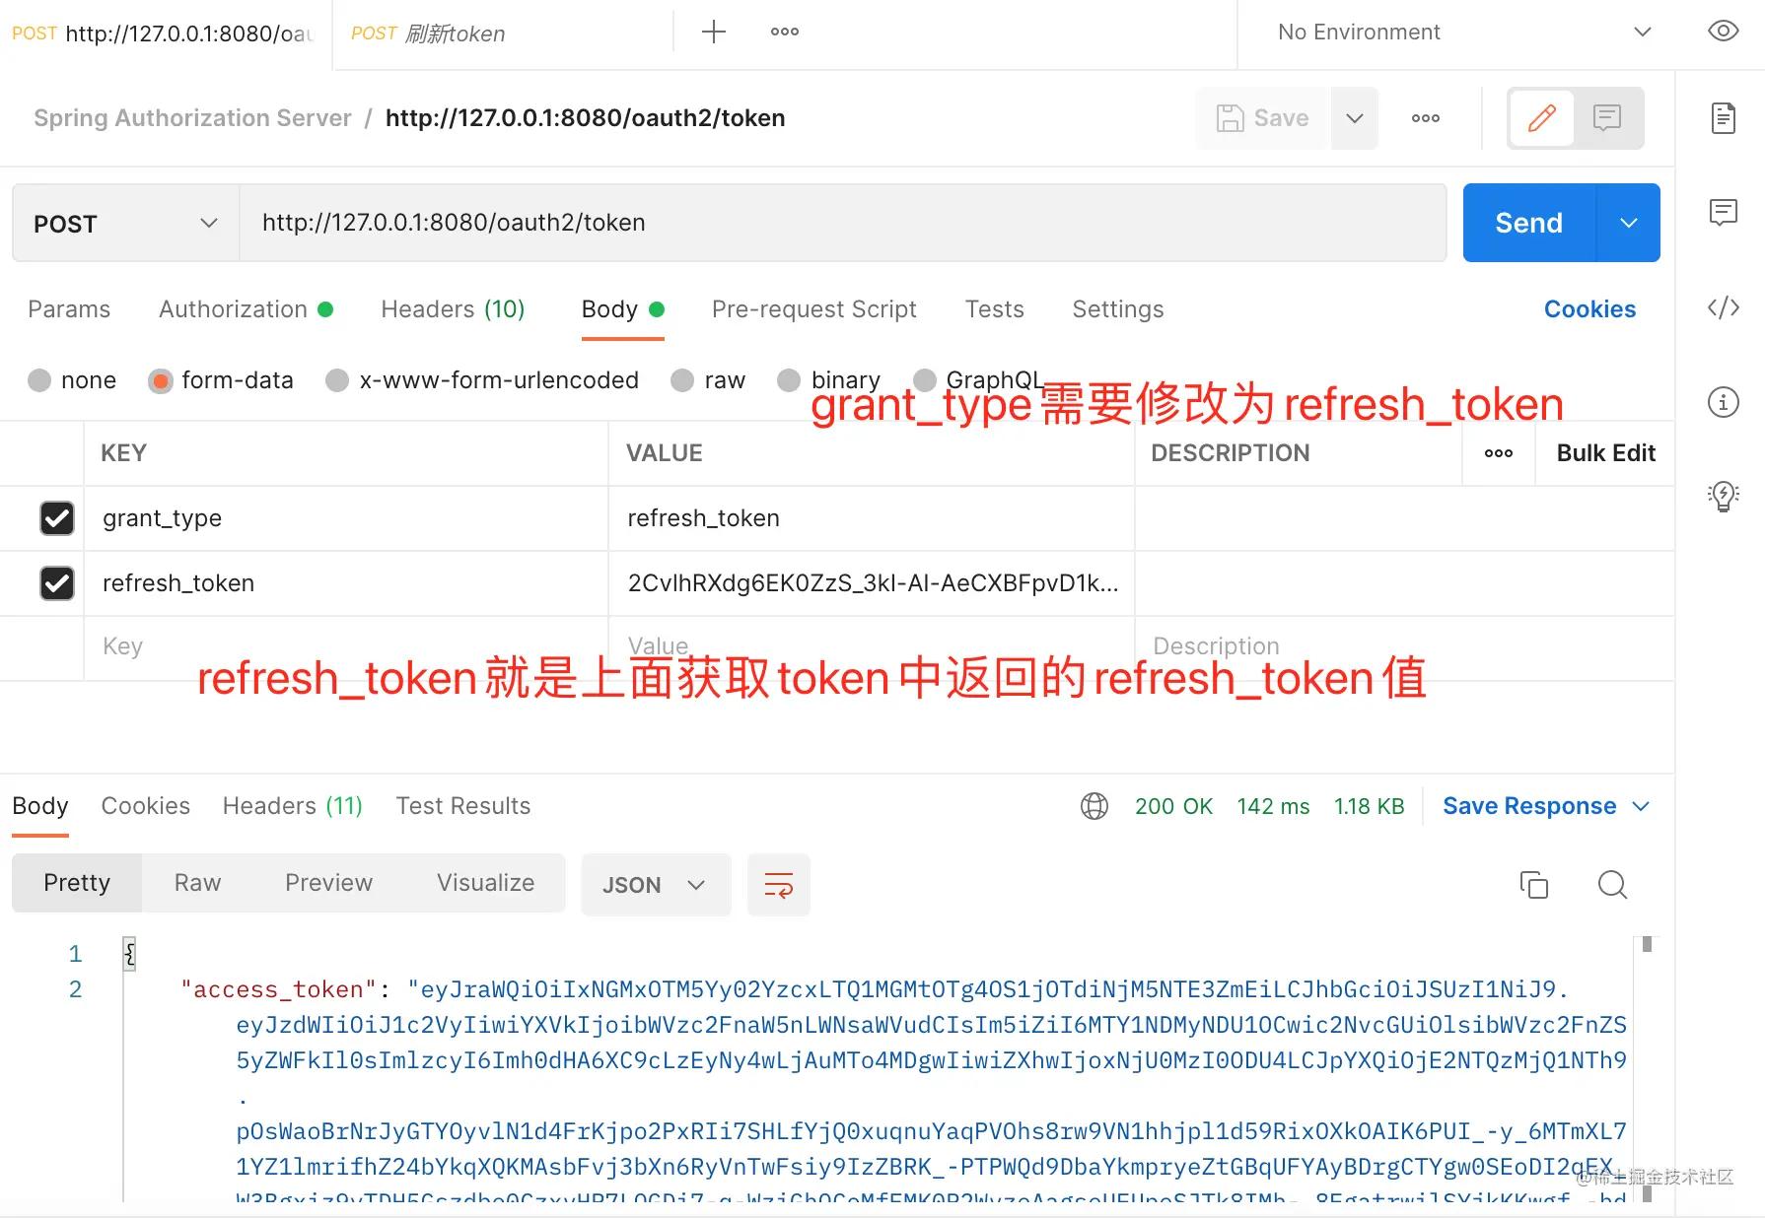
Task: Click the pencil edit icon near Save
Action: point(1541,118)
